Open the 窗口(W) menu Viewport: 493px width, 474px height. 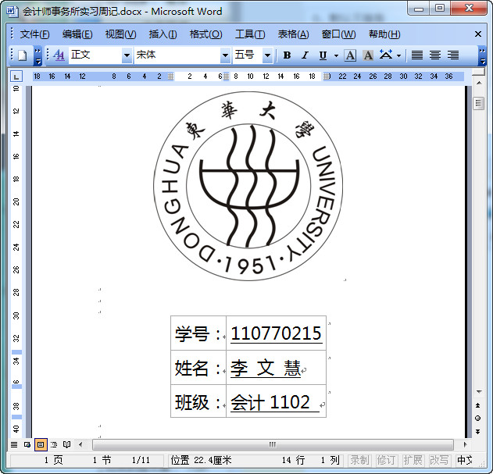click(338, 34)
